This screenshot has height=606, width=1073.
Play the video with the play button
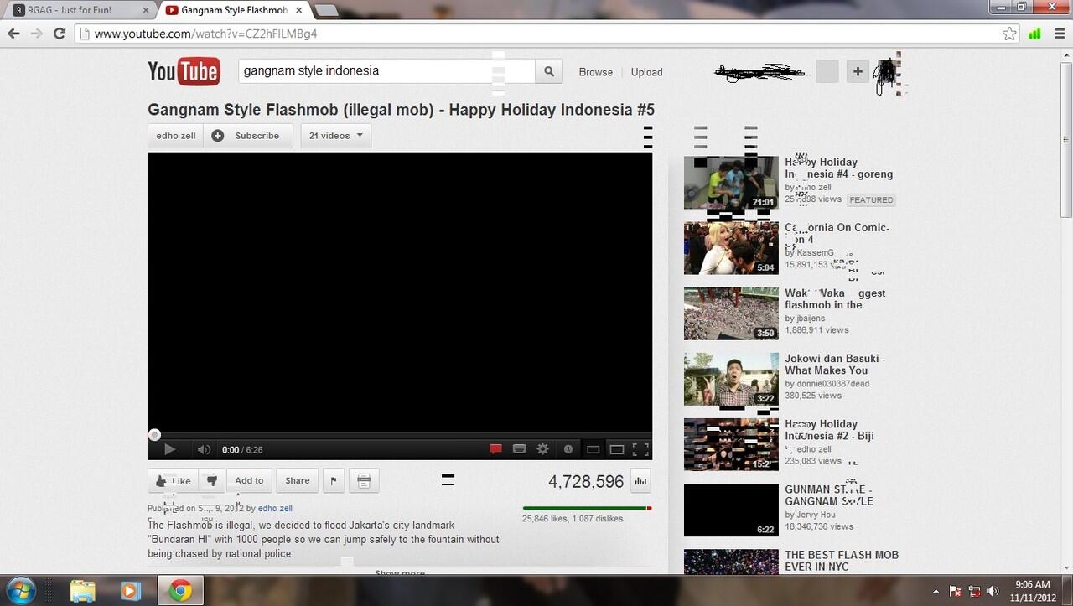pyautogui.click(x=169, y=449)
